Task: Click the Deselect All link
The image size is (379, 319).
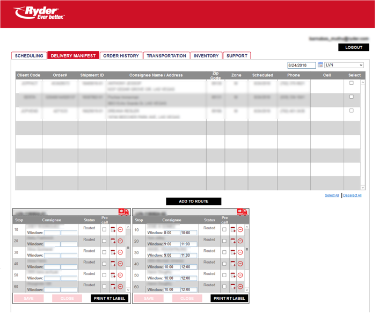Action: (x=352, y=195)
